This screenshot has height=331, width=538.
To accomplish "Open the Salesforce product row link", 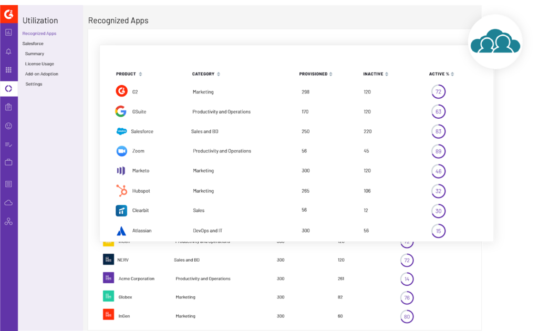I will 142,131.
